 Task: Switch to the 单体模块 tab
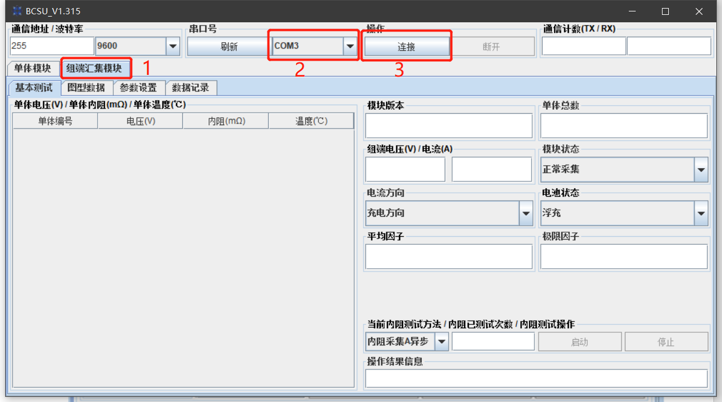pos(33,69)
